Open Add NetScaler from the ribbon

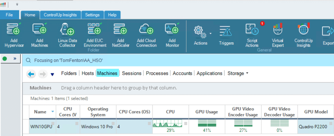click(x=121, y=29)
